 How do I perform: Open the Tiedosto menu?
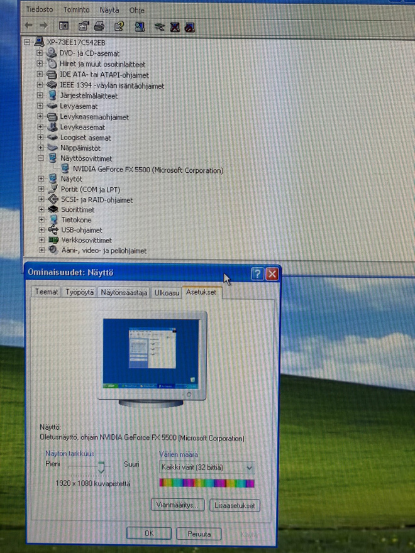click(x=40, y=9)
